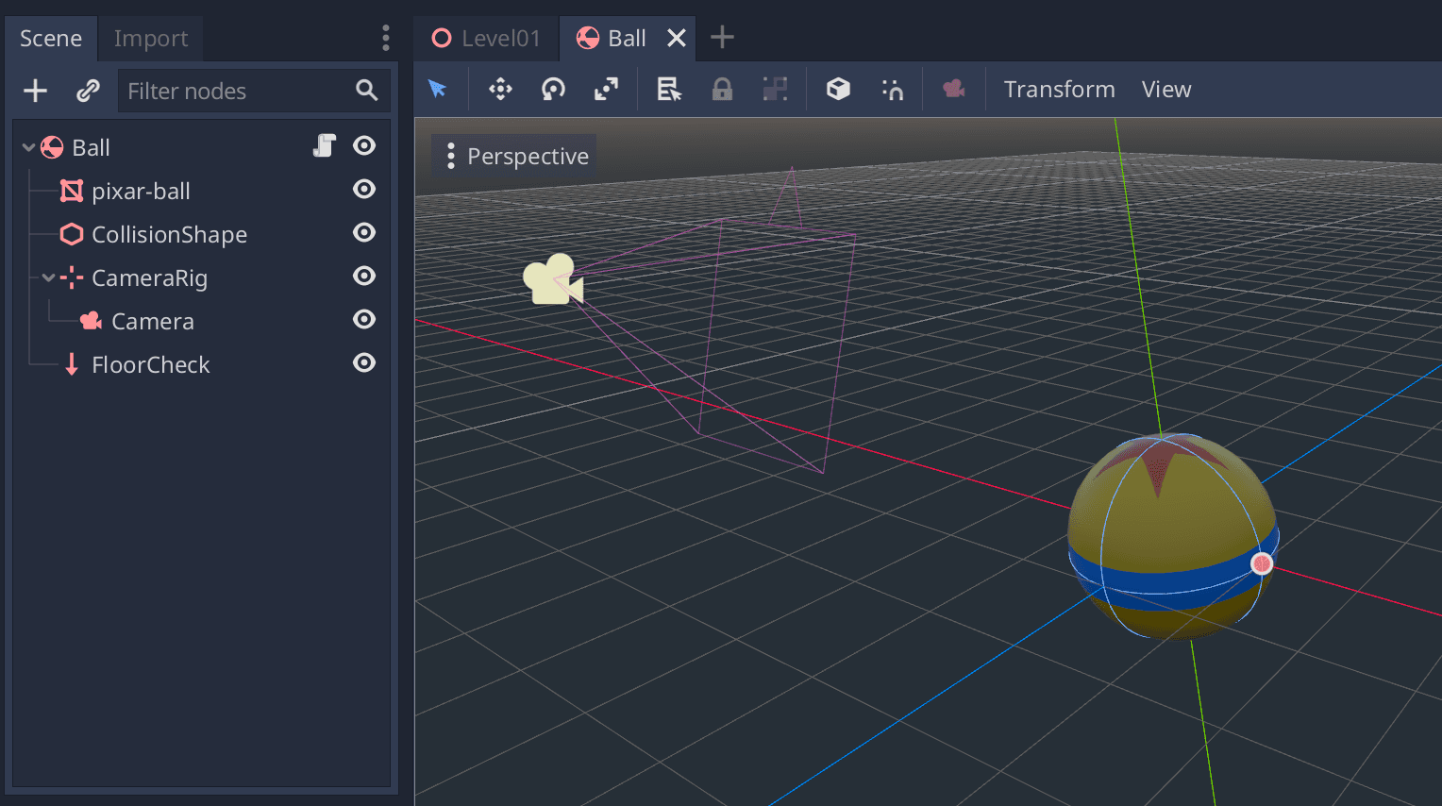1442x806 pixels.
Task: Activate Scale mode
Action: [x=606, y=88]
